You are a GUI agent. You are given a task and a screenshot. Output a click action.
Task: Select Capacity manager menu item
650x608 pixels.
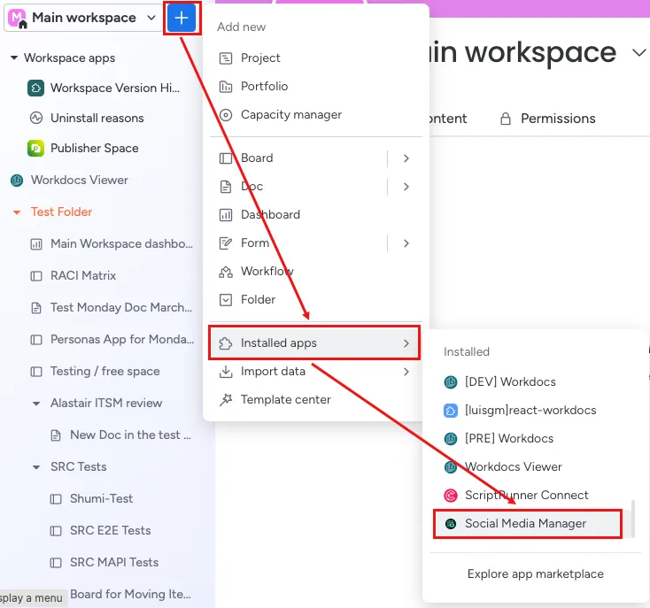316,115
